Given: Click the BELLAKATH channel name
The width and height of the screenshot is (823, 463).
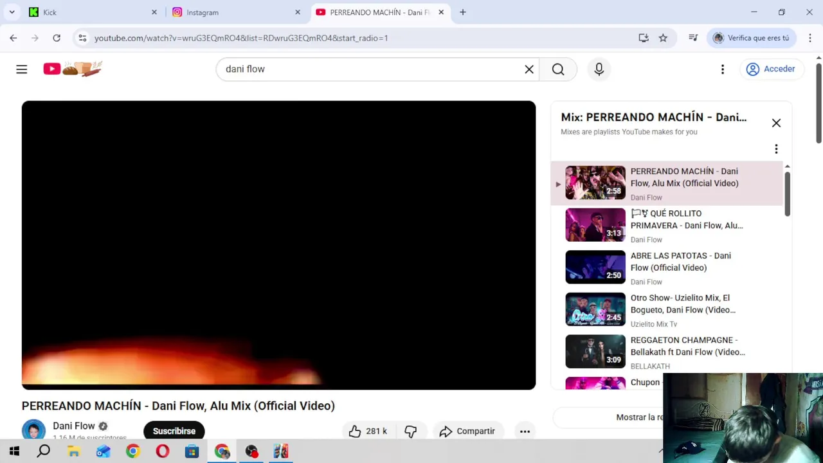Looking at the screenshot, I should click(650, 367).
